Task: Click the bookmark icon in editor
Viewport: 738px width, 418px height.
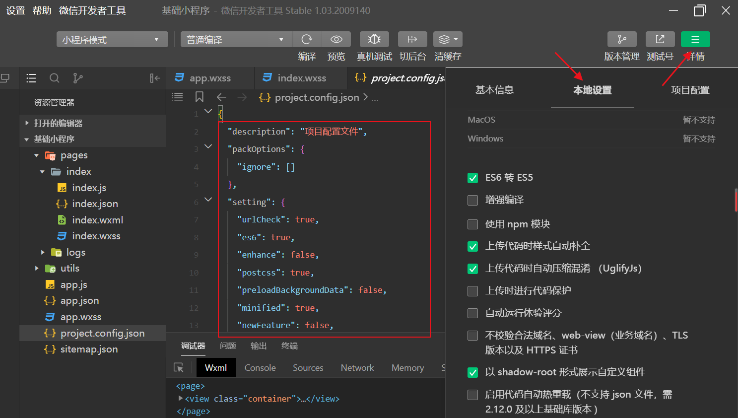Action: [x=200, y=97]
